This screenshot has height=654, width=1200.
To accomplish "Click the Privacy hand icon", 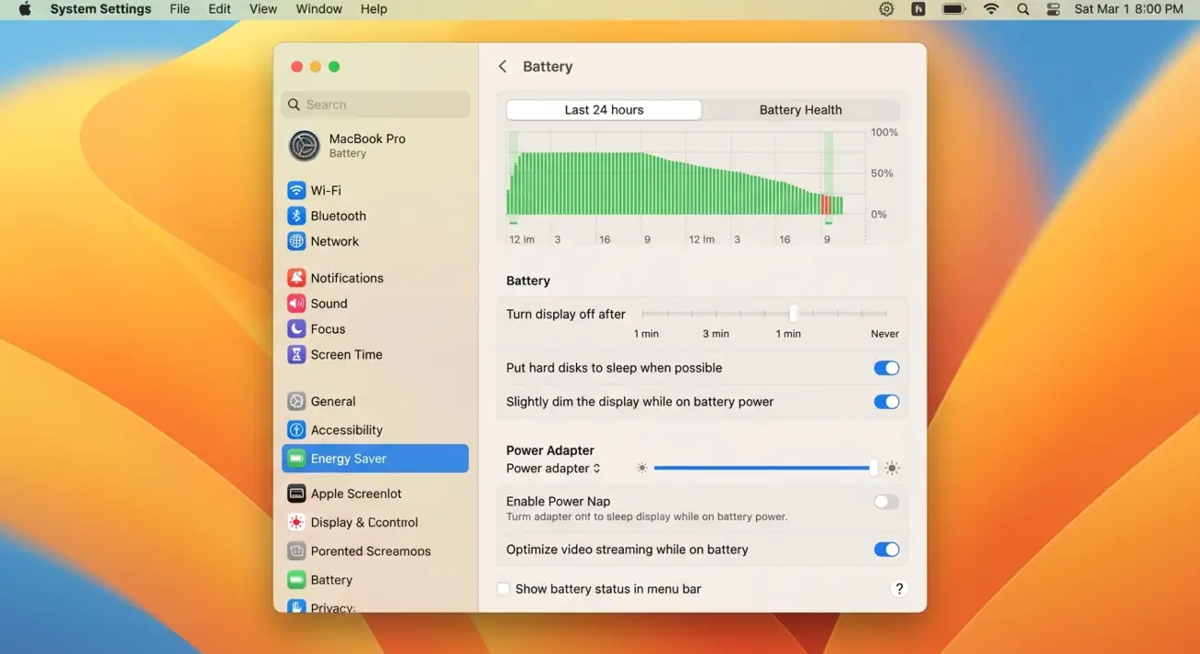I will tap(296, 607).
